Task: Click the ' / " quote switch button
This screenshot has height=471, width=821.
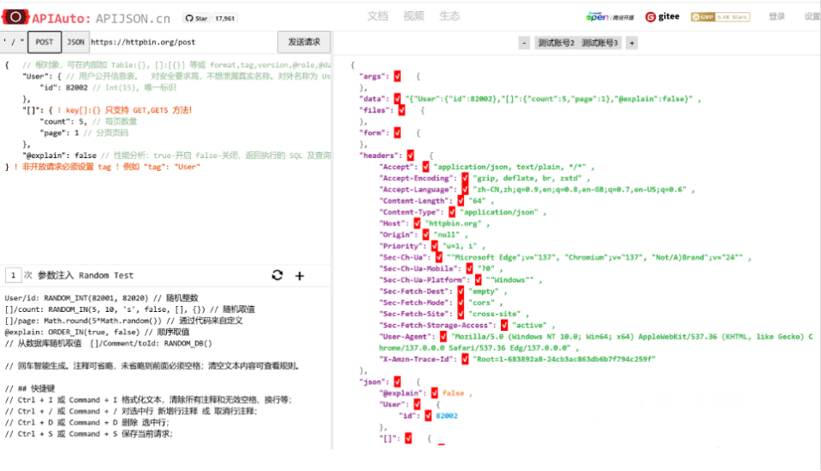Action: (14, 42)
